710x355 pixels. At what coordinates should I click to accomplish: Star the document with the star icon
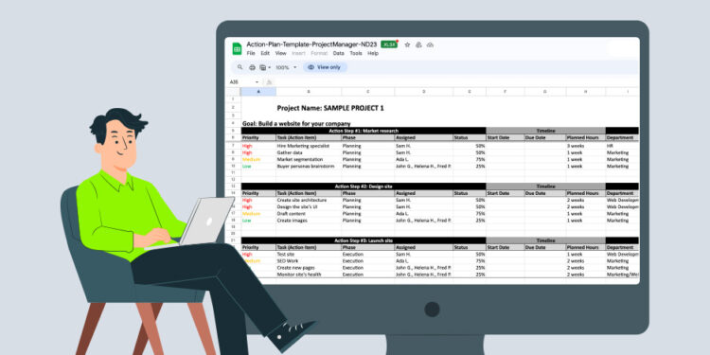(407, 44)
